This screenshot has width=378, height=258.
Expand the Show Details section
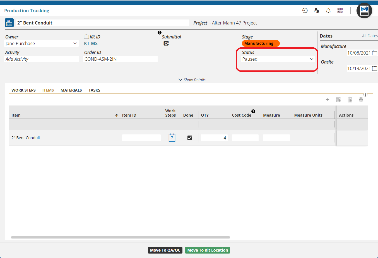click(x=192, y=80)
